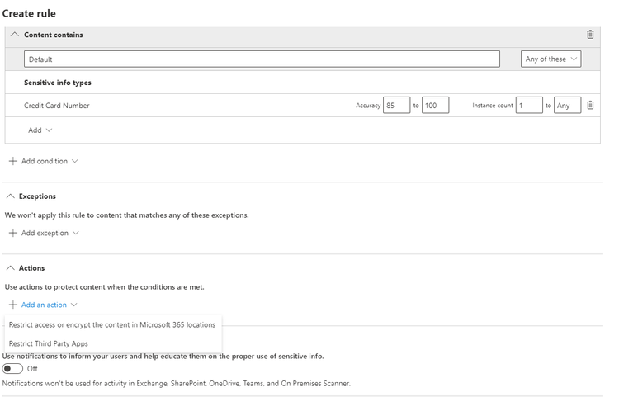Click the instance count minimum field
The image size is (619, 397).
[529, 106]
